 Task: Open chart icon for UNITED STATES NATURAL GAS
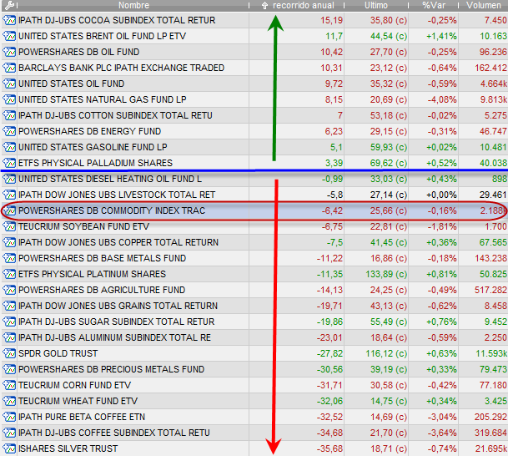(9, 100)
